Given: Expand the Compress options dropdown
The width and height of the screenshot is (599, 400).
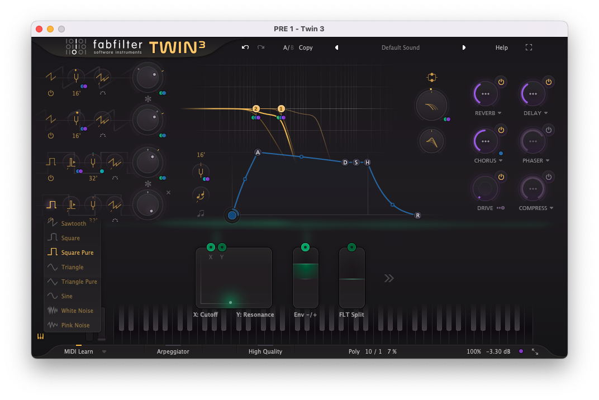Looking at the screenshot, I should click(x=551, y=208).
